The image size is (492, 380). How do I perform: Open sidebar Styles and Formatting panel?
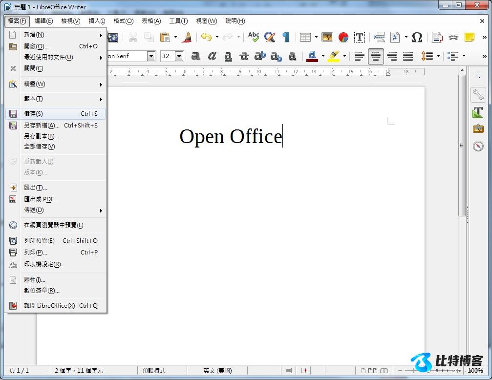[x=478, y=112]
